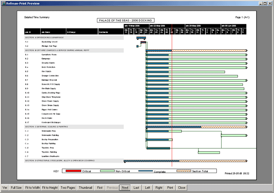Open the Thumbnail view
The width and height of the screenshot is (274, 193).
pyautogui.click(x=85, y=188)
